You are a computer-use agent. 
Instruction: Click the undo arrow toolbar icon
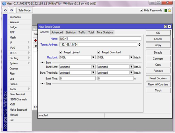point(5,10)
